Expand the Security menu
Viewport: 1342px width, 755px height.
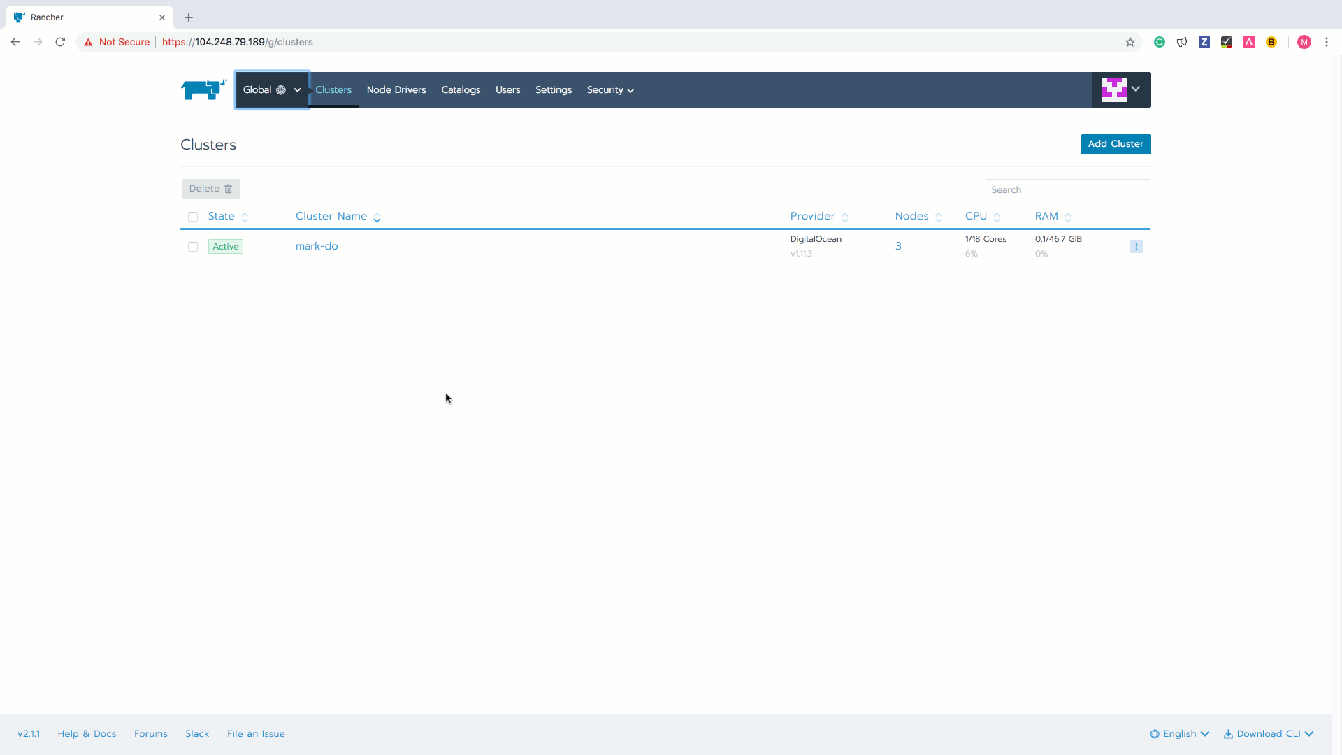(610, 89)
